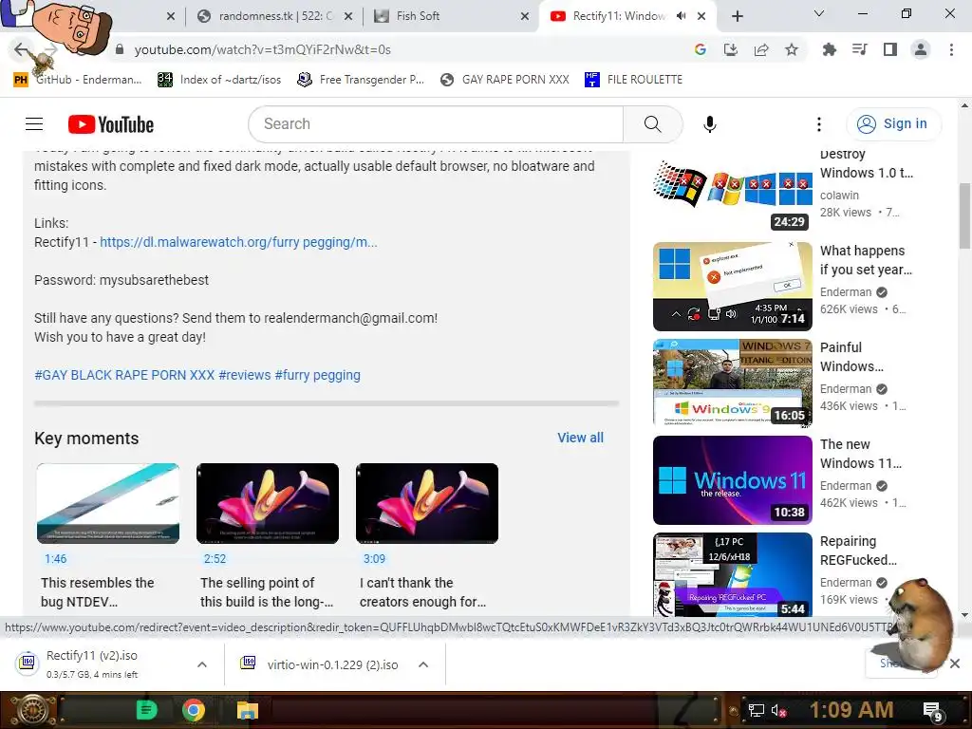Open Repairing REGFucked video thumbnail
This screenshot has height=729, width=972.
733,574
